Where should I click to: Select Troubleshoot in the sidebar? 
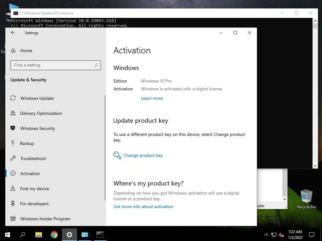pos(33,158)
